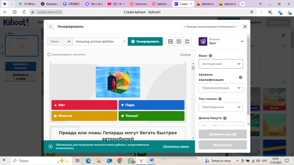Select the green Тонны! answer

click(x=151, y=116)
